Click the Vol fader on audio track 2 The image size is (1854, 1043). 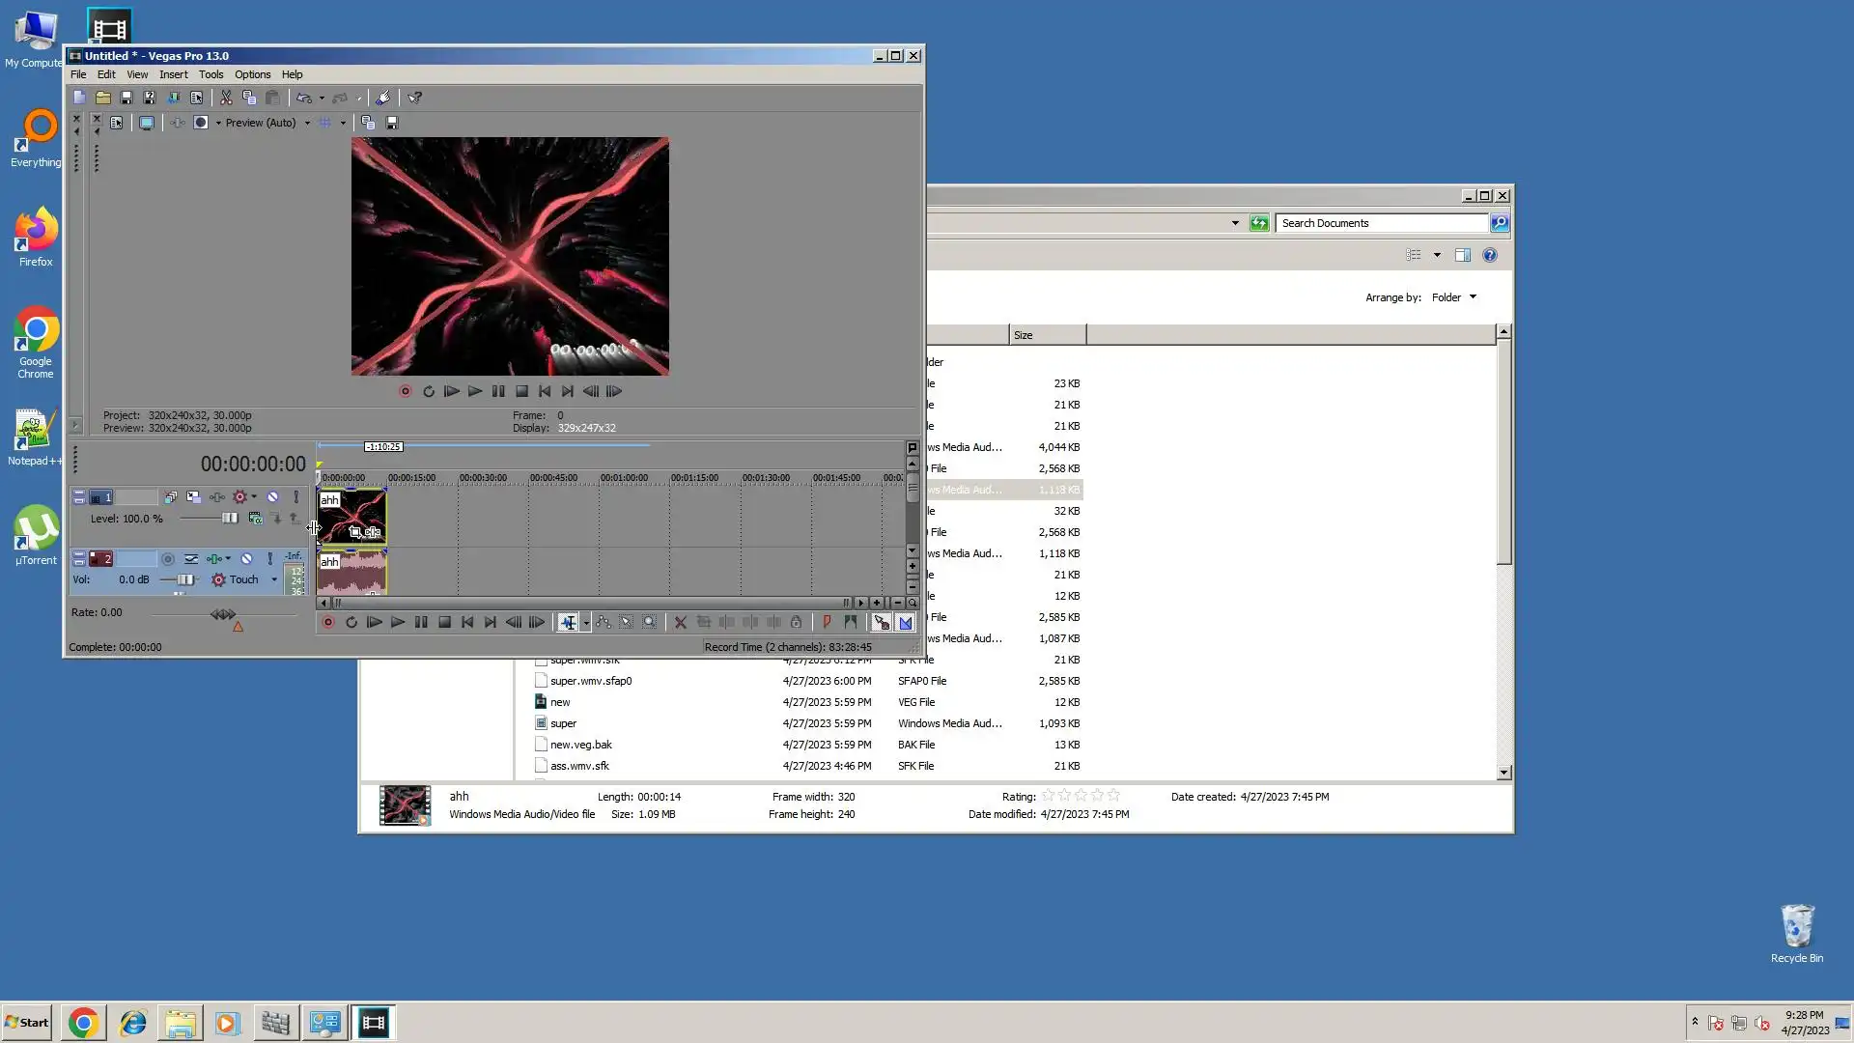[184, 580]
